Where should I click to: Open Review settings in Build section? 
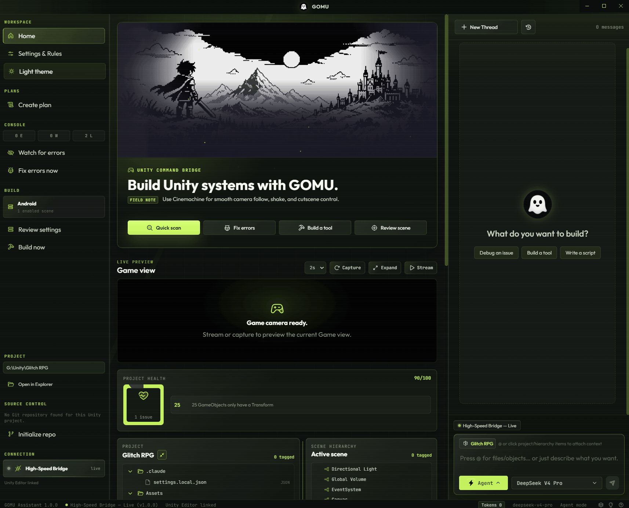click(54, 230)
